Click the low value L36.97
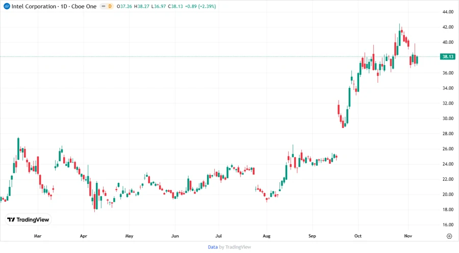 tap(159, 7)
